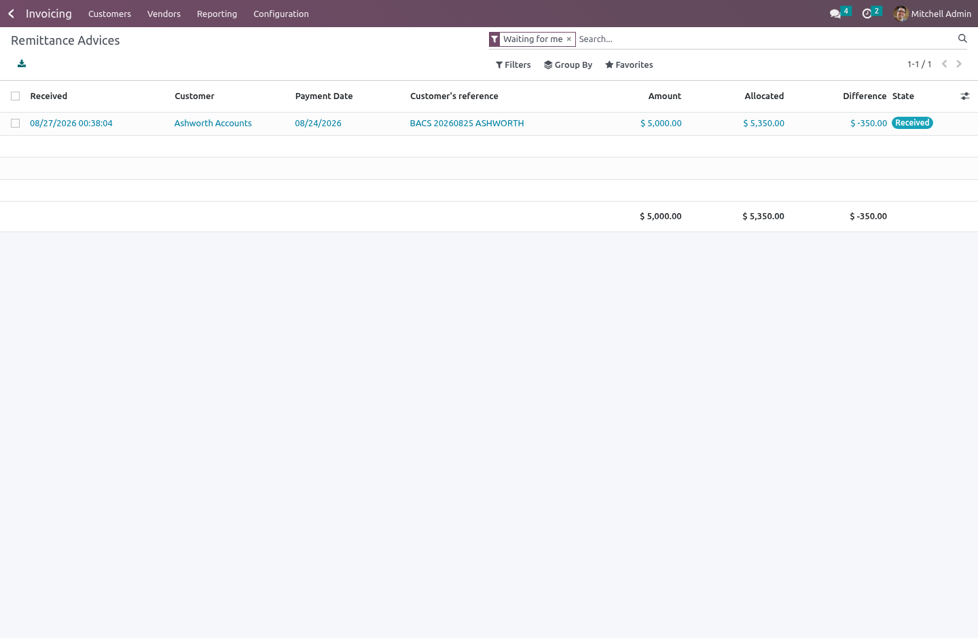
Task: Sort by the Difference column header
Action: point(865,96)
